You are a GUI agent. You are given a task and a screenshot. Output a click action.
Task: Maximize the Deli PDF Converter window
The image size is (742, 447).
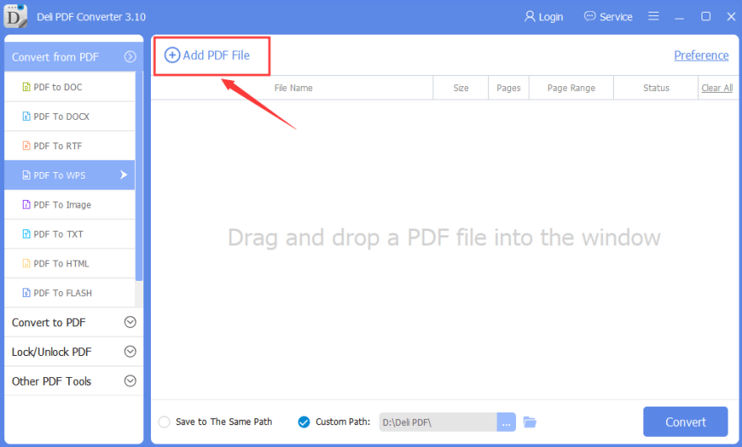tap(706, 16)
